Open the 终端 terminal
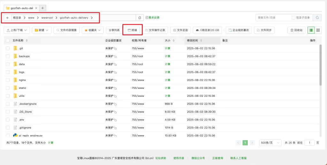Screen dimensions: 327x165 click(132, 30)
